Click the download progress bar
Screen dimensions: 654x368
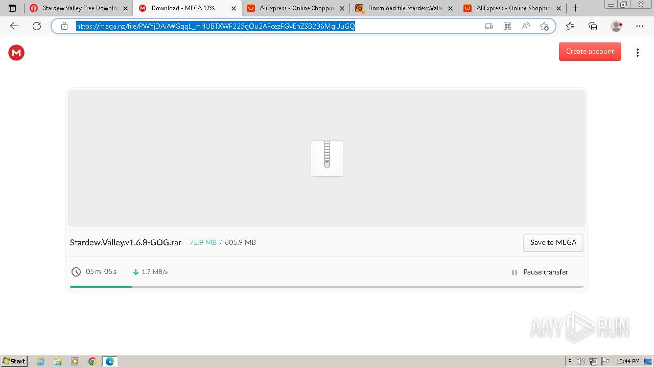(x=326, y=287)
